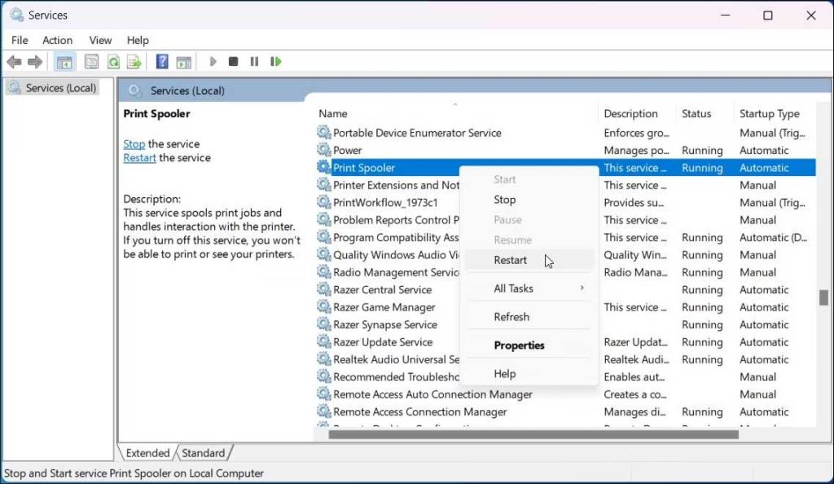Expand the All Tasks submenu arrow

[x=582, y=288]
